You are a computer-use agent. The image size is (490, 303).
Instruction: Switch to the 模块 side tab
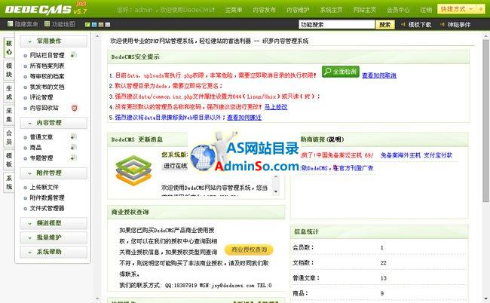(x=9, y=70)
